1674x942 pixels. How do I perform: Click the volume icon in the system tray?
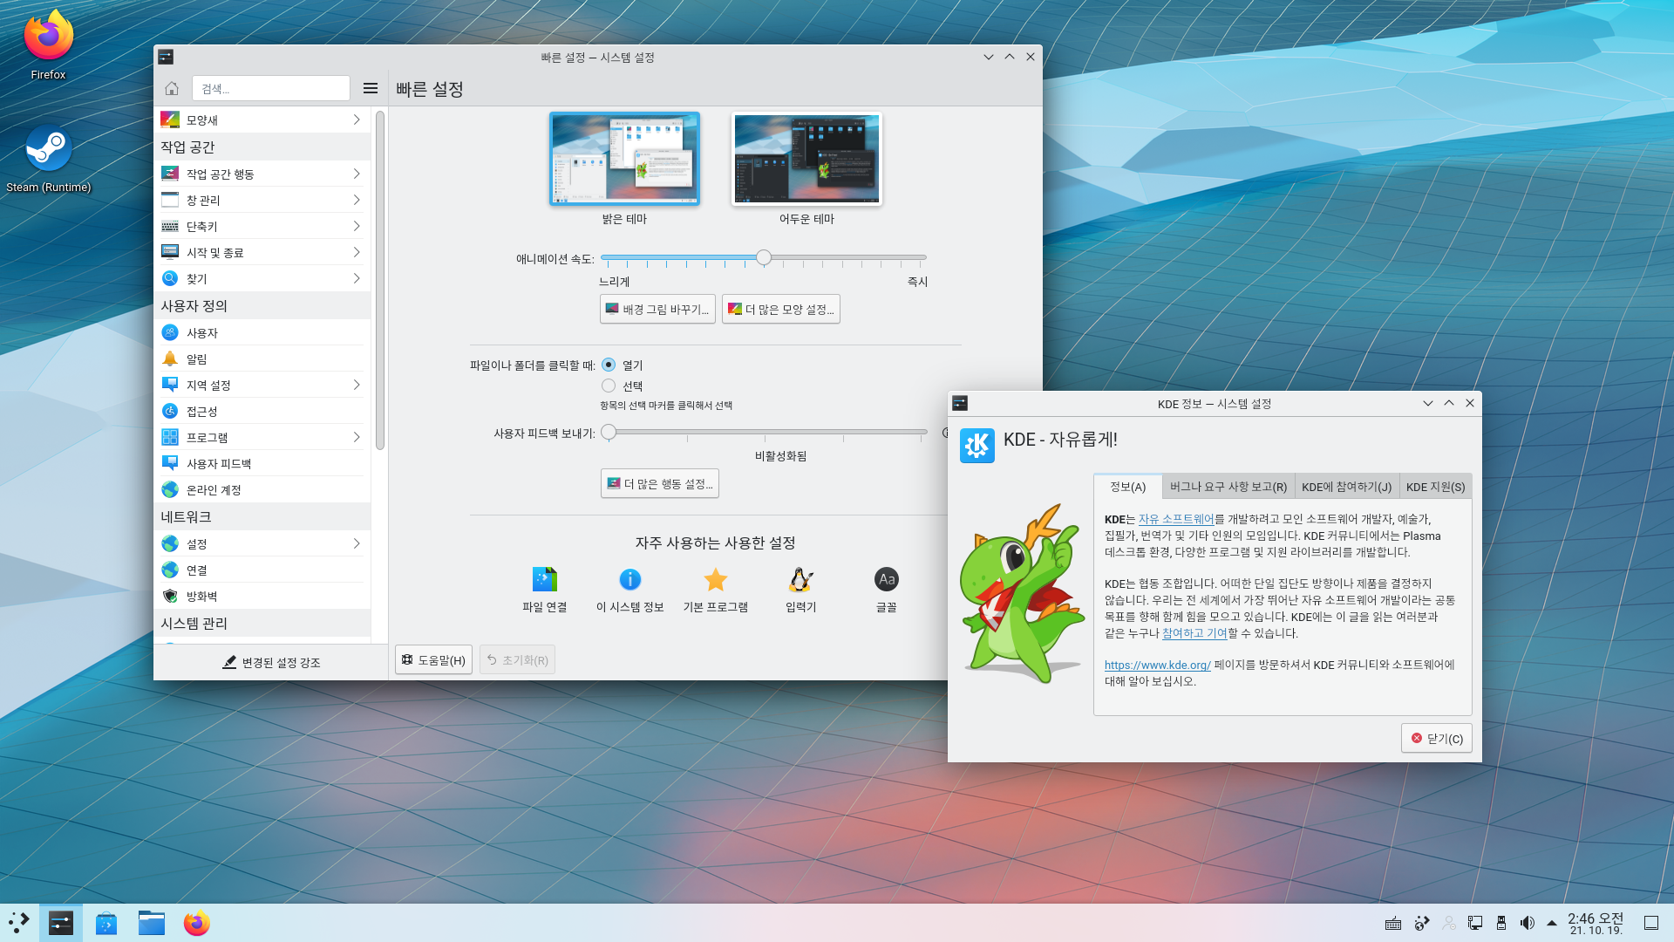[1527, 923]
